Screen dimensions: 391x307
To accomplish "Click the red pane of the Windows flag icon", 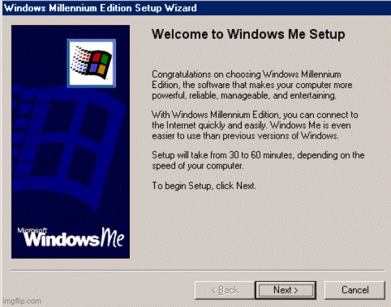I will [97, 57].
